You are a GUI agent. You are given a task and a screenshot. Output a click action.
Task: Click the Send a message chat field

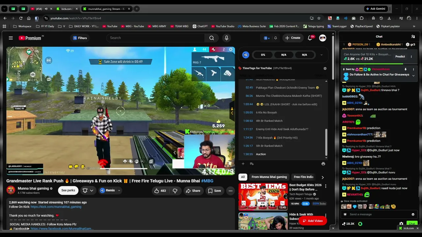378,214
